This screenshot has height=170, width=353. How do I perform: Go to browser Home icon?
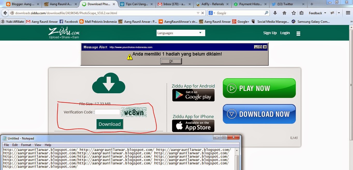point(284,13)
